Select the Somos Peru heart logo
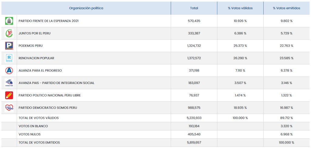This screenshot has width=311, height=148. (x=9, y=108)
